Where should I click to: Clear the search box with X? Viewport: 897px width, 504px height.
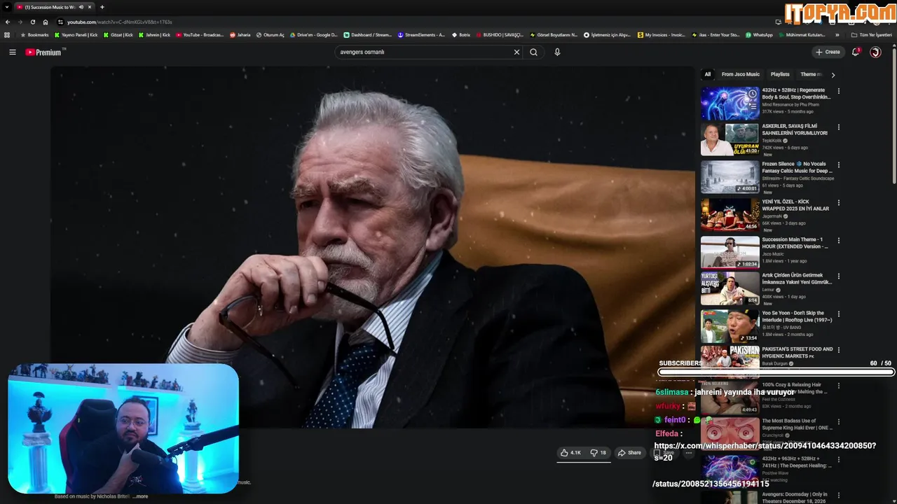[516, 52]
